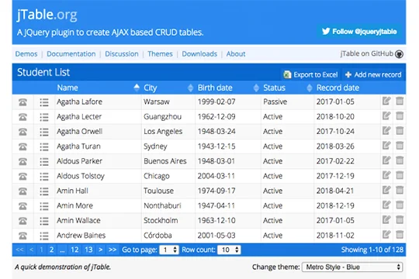Go to next page with > button
The image size is (419, 279).
[x=100, y=250]
